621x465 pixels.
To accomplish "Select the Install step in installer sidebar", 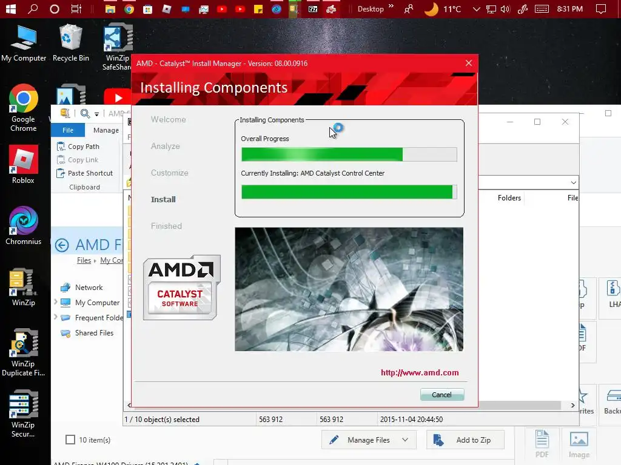I will [x=163, y=199].
